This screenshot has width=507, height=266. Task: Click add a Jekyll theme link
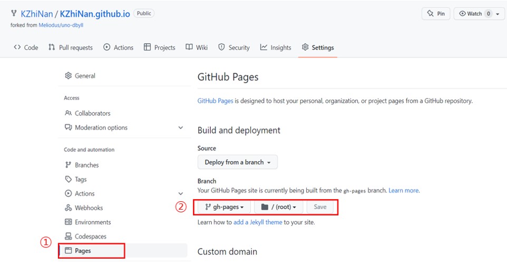[x=258, y=222]
